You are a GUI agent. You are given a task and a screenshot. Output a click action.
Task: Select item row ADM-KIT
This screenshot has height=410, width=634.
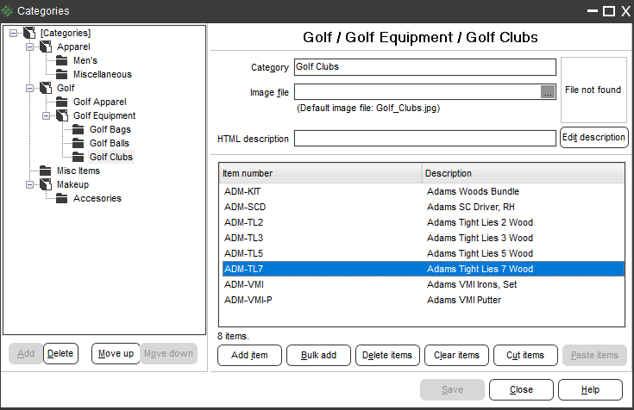pyautogui.click(x=424, y=191)
